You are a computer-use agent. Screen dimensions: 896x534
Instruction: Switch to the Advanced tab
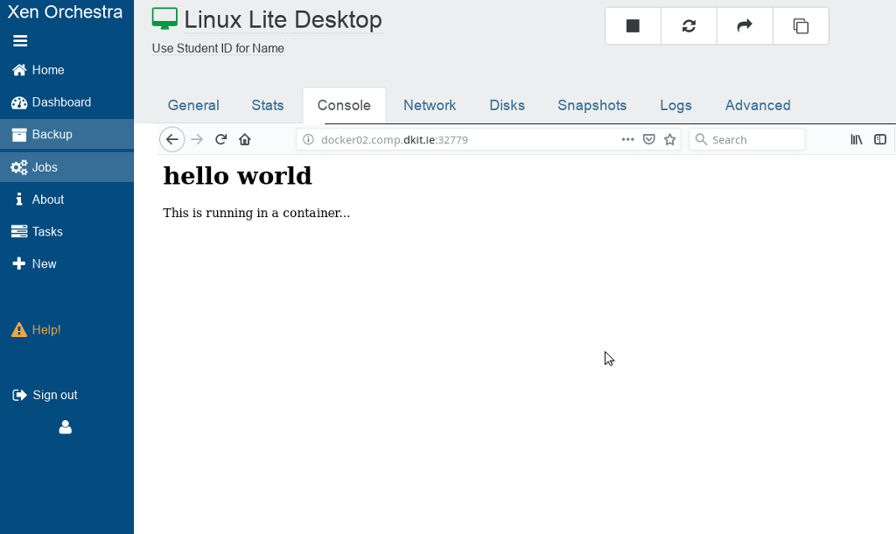(x=758, y=105)
